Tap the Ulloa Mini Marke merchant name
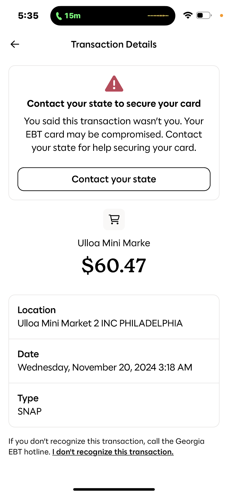Screen dimensions: 228x495 [114, 243]
